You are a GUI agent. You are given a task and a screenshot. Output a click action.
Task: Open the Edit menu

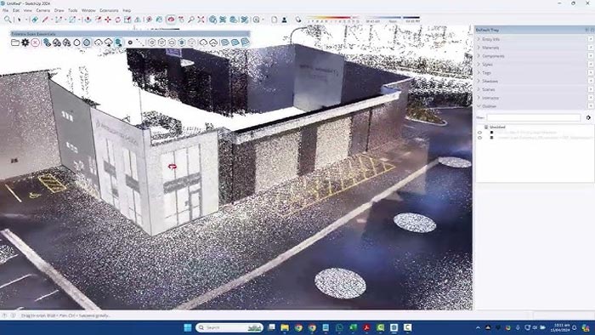16,10
